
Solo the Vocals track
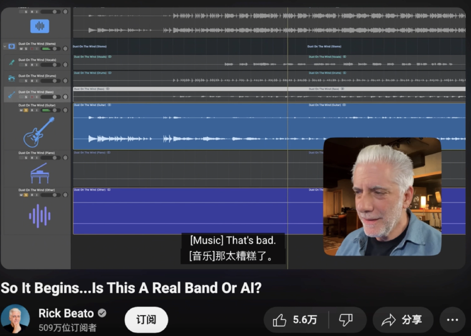pos(26,65)
